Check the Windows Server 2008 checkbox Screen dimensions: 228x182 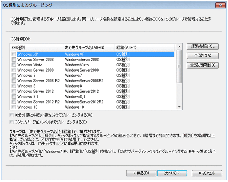(x=14, y=70)
